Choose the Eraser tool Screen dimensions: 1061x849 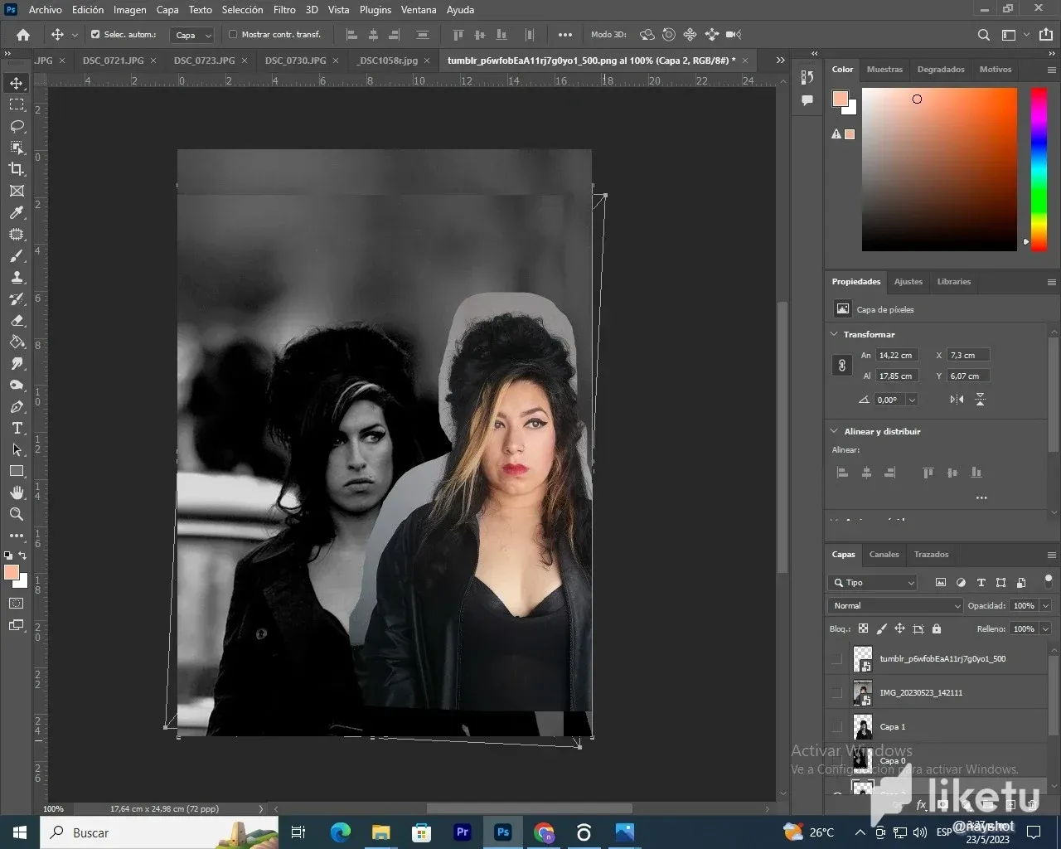coord(17,321)
